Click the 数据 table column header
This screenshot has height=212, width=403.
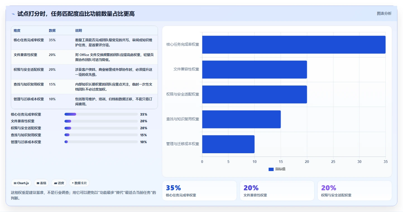point(52,30)
